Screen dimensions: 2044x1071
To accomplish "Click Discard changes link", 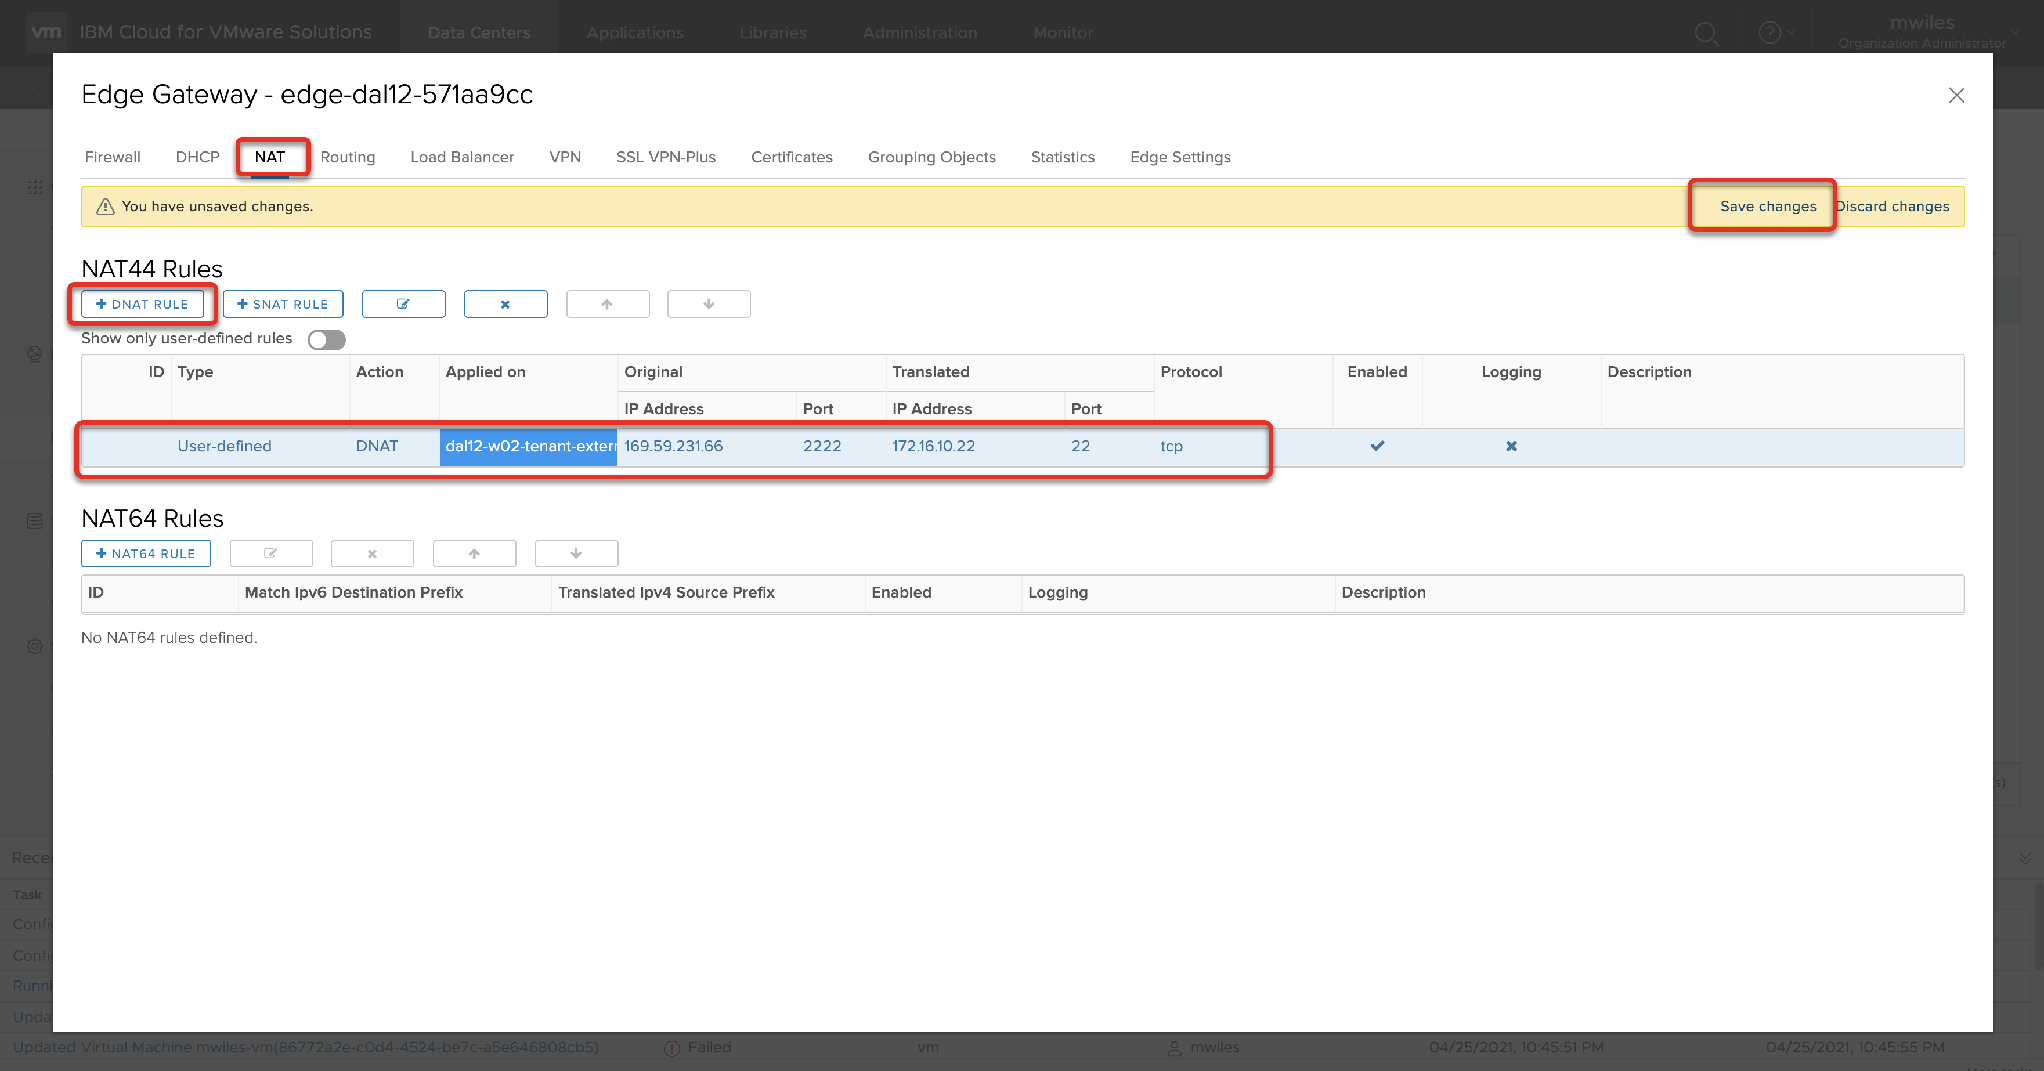I will coord(1893,207).
